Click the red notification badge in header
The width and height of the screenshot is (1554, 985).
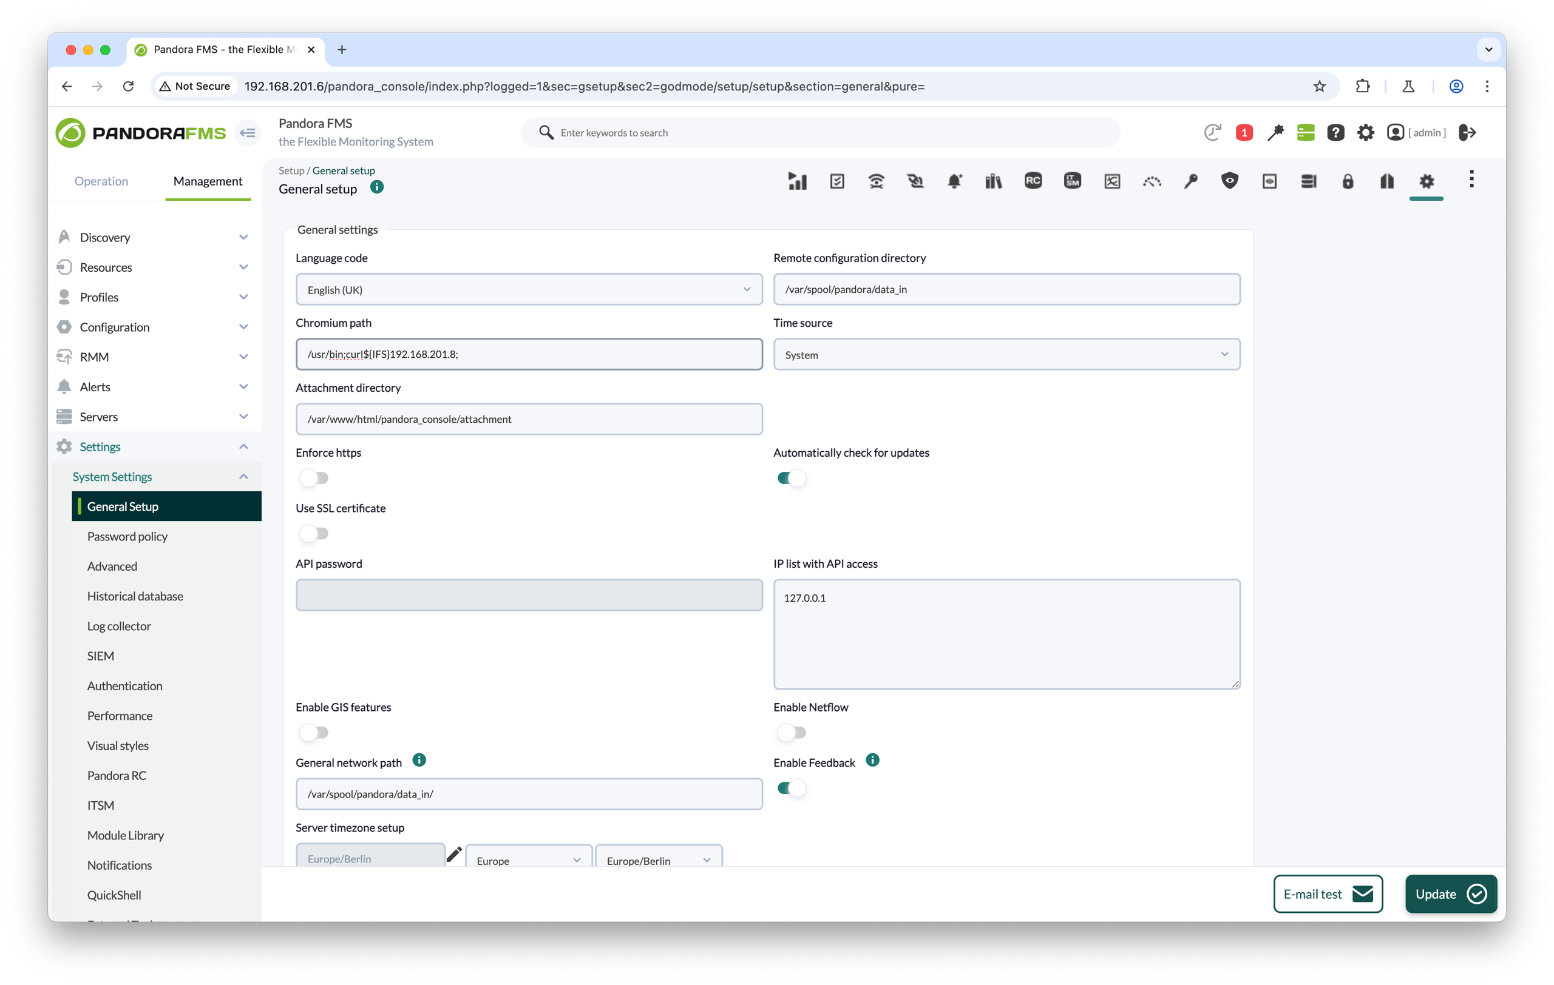coord(1244,133)
